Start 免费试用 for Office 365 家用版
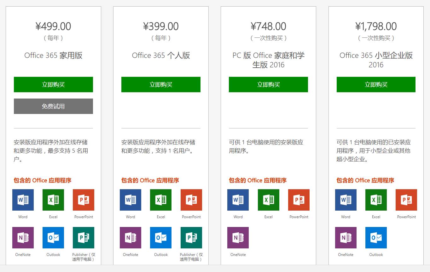The image size is (430, 272). tap(53, 106)
